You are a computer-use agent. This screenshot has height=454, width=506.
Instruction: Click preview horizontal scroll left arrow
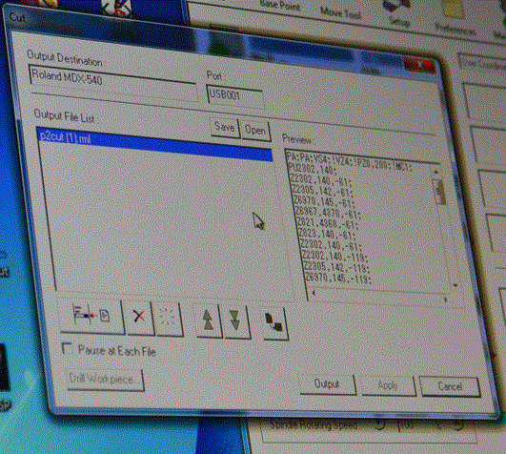tap(314, 293)
